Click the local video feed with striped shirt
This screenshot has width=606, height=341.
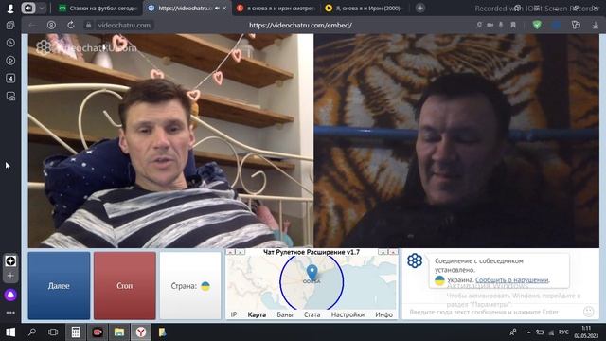pyautogui.click(x=170, y=141)
